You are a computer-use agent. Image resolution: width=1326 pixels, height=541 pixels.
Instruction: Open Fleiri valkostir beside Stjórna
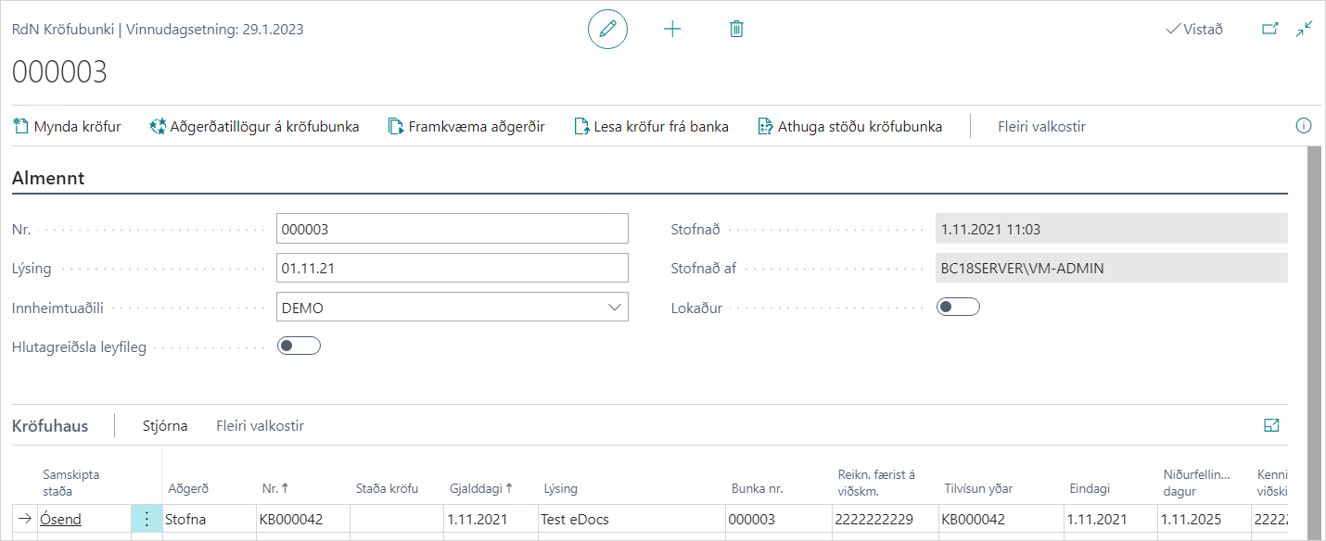260,426
